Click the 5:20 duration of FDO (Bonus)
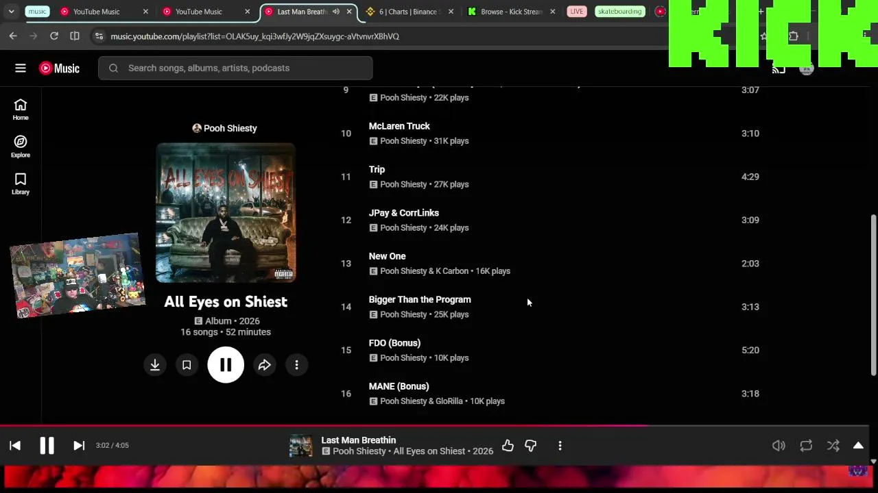 tap(750, 351)
